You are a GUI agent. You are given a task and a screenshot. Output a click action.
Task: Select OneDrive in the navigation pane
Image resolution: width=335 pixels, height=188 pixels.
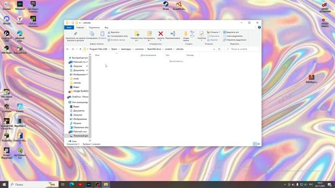click(x=78, y=97)
